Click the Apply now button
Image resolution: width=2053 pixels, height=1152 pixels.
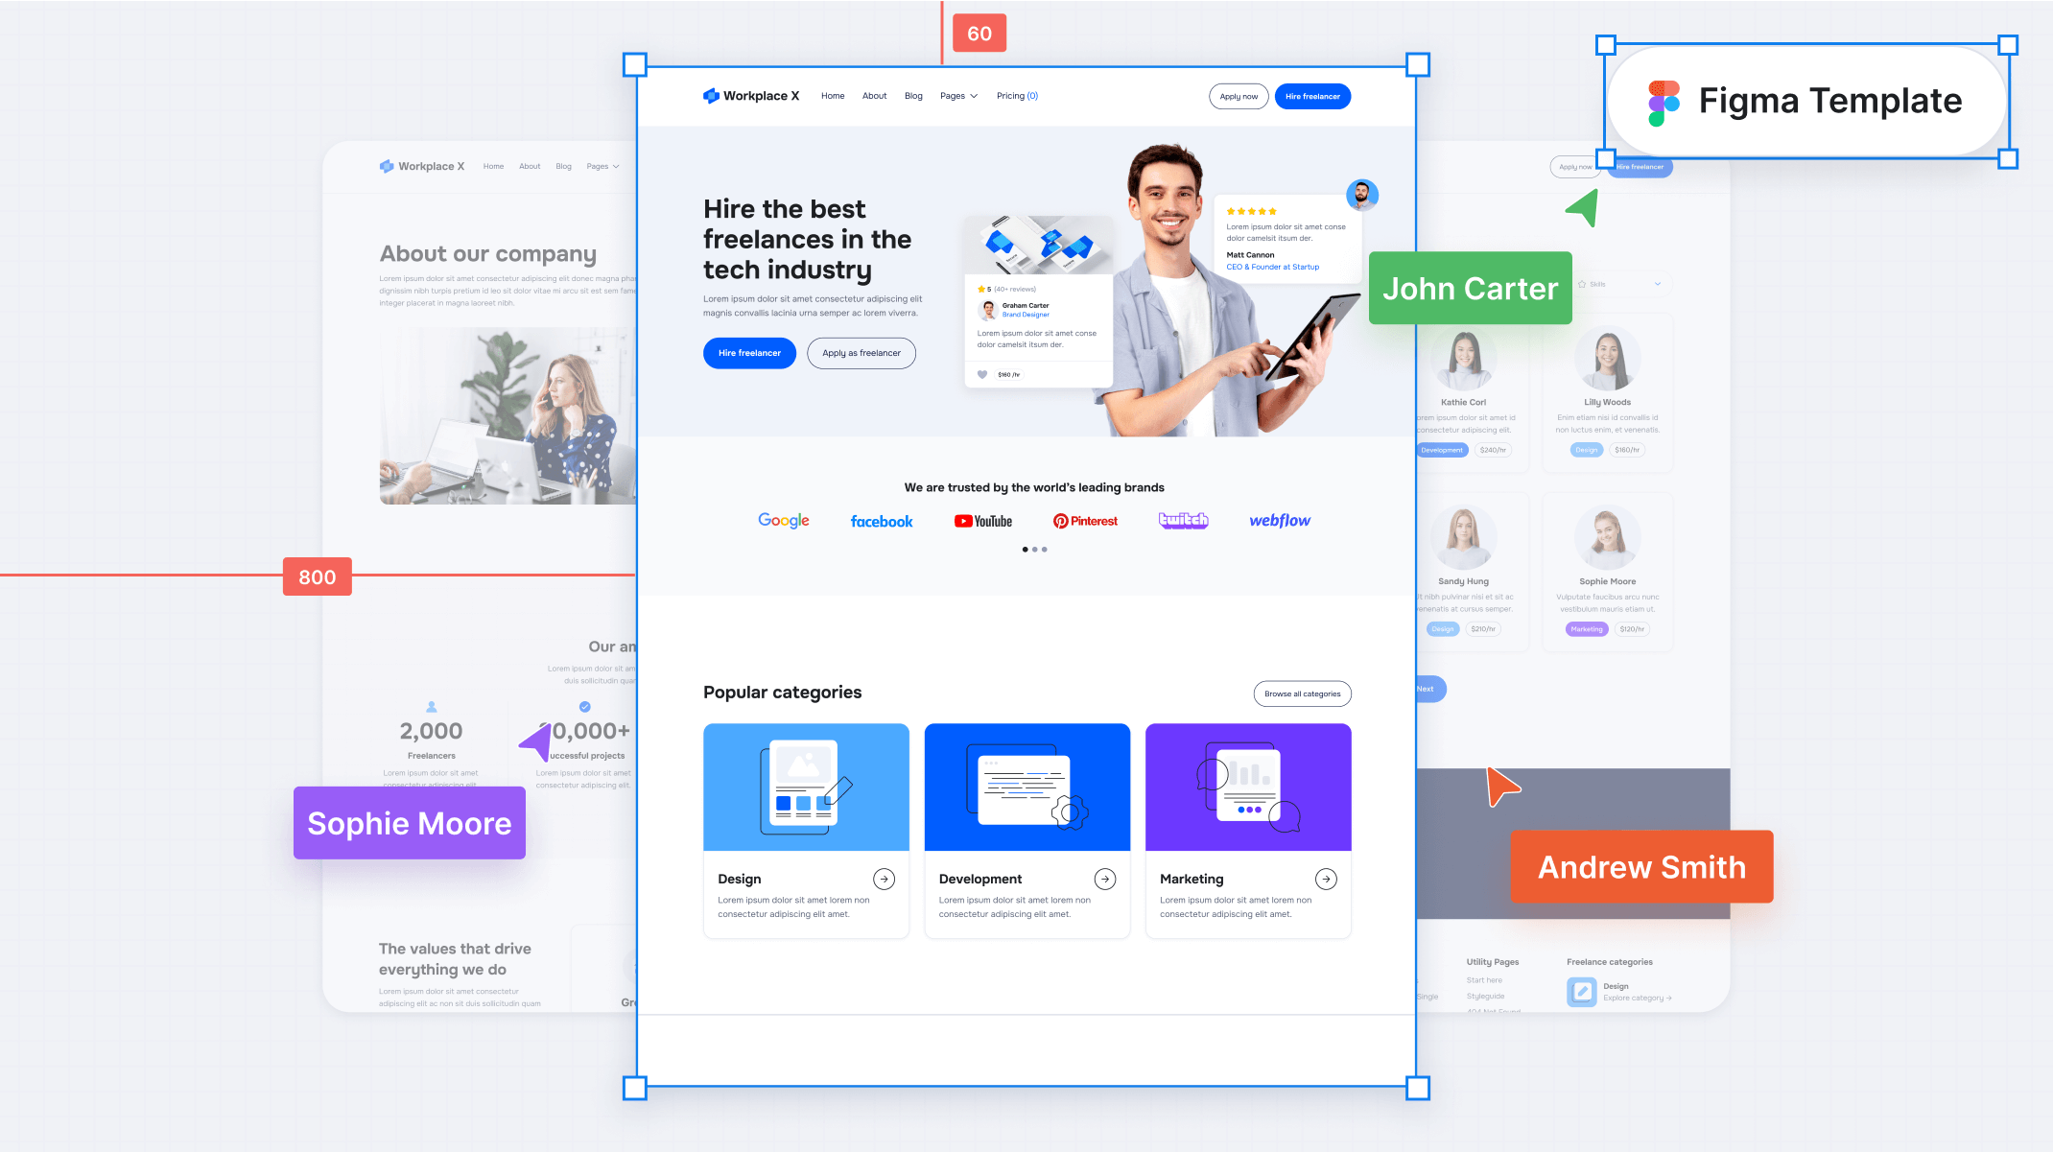click(1238, 96)
